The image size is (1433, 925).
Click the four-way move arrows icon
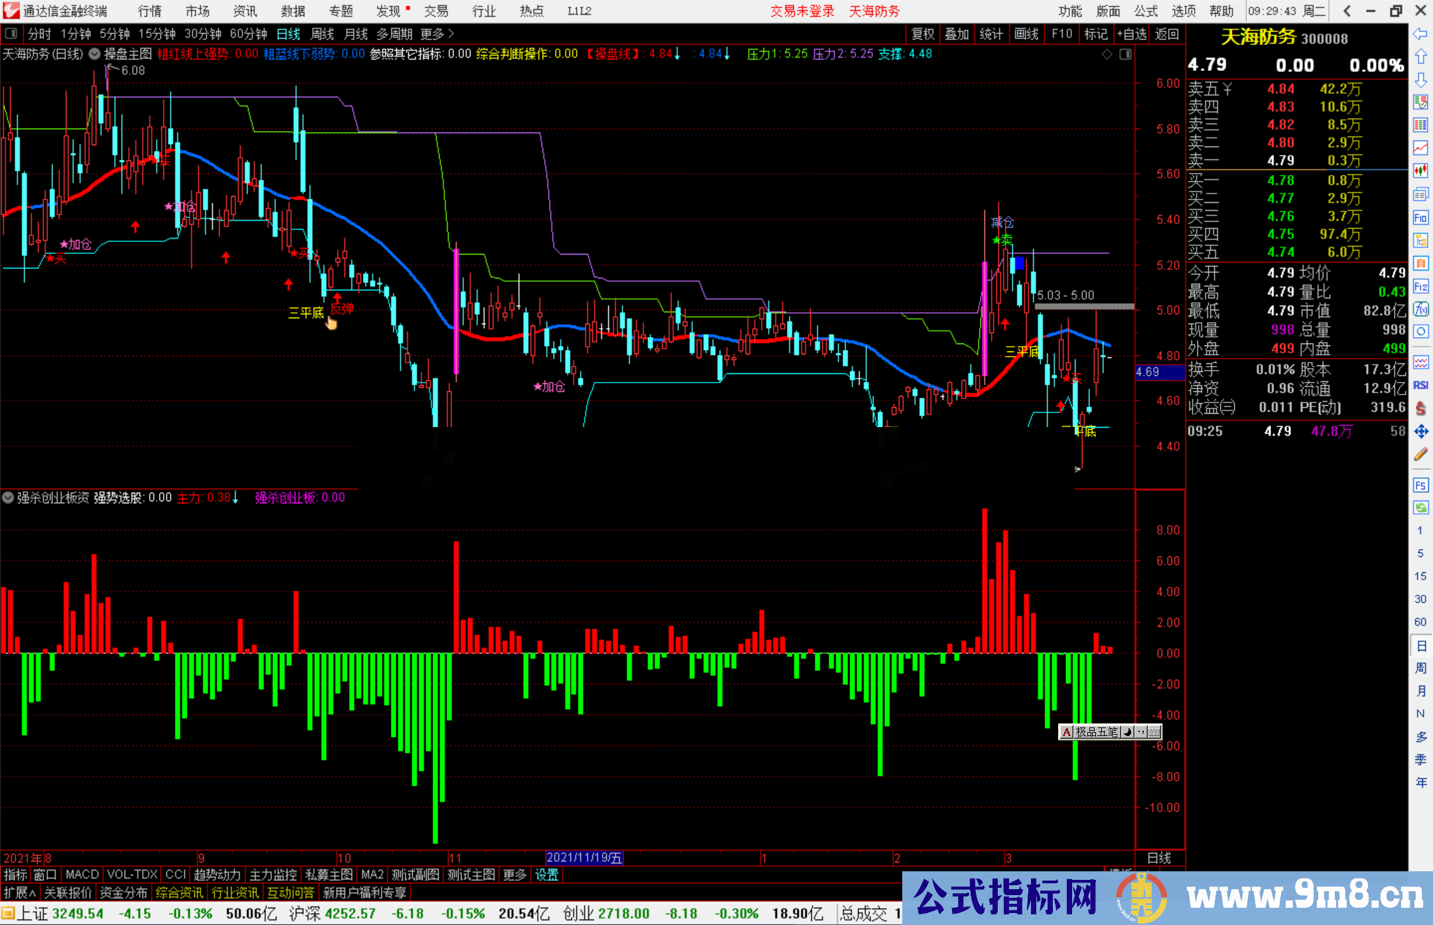coord(1420,432)
